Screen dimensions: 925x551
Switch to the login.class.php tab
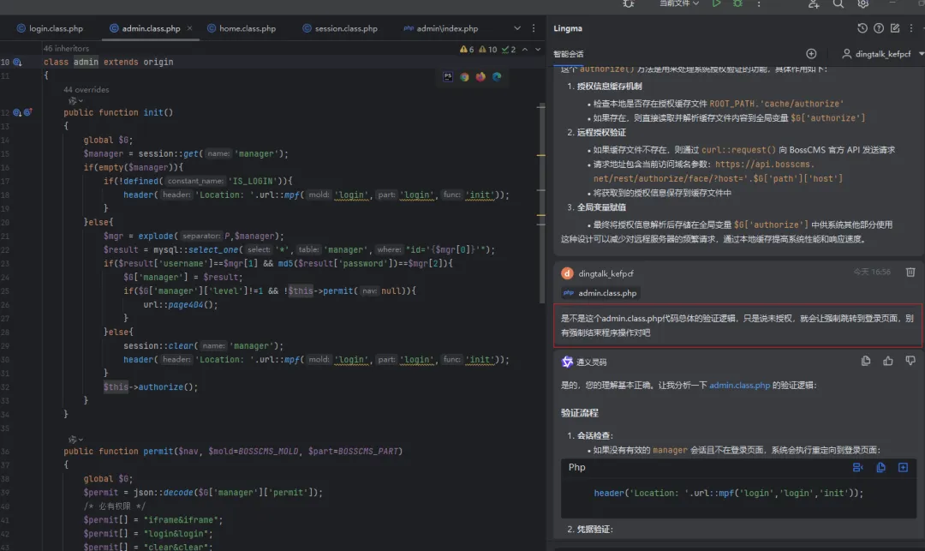point(51,28)
